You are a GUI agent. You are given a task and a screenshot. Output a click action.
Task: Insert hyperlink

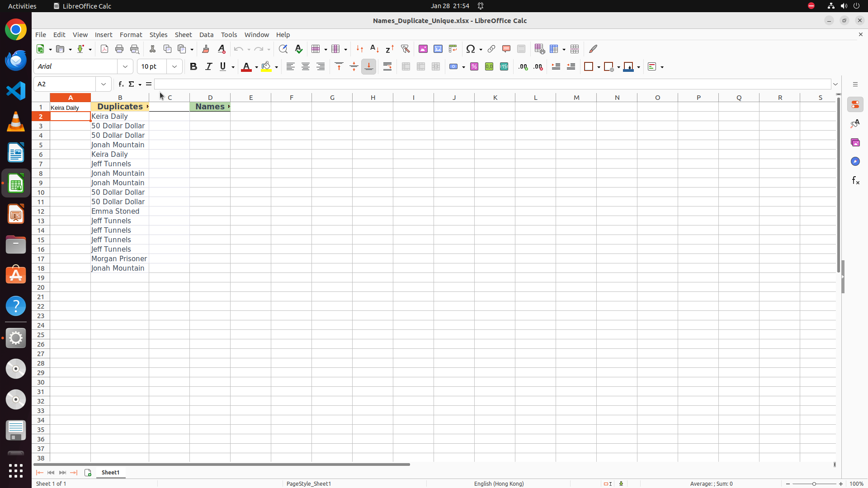pyautogui.click(x=491, y=49)
